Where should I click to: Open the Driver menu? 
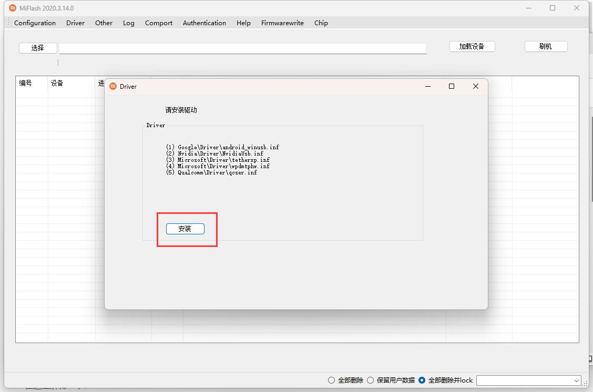tap(75, 23)
